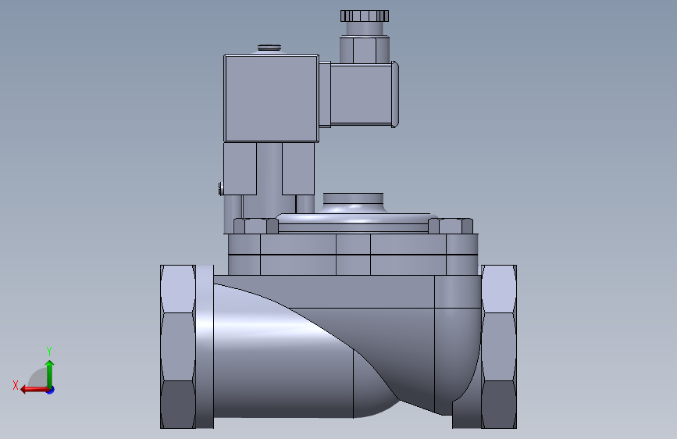Select the left hex bolt head on bonnet
Image resolution: width=677 pixels, height=439 pixels.
tap(255, 226)
